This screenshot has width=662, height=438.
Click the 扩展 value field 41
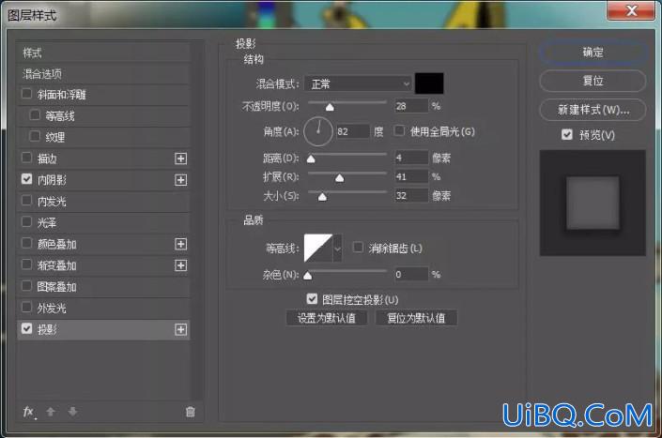[x=411, y=176]
